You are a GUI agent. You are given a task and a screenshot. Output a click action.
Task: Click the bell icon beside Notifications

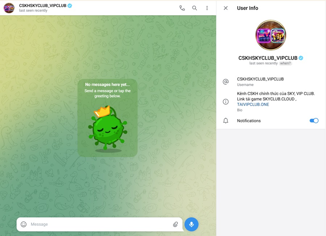pyautogui.click(x=226, y=121)
